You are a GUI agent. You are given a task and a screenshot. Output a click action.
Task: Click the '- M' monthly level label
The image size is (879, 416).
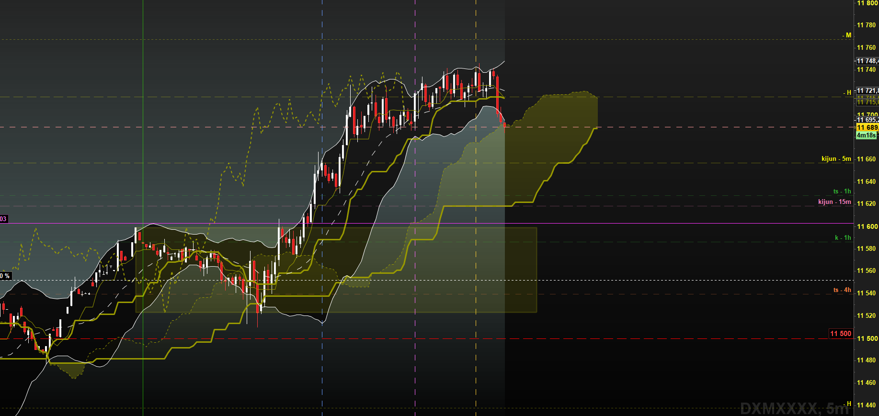click(847, 35)
